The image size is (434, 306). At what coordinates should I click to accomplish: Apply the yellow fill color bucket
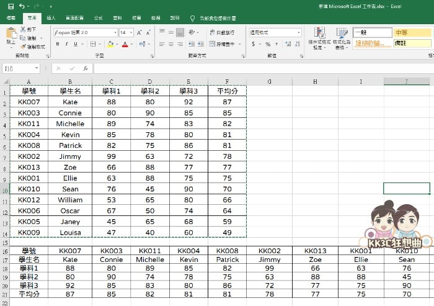point(110,44)
